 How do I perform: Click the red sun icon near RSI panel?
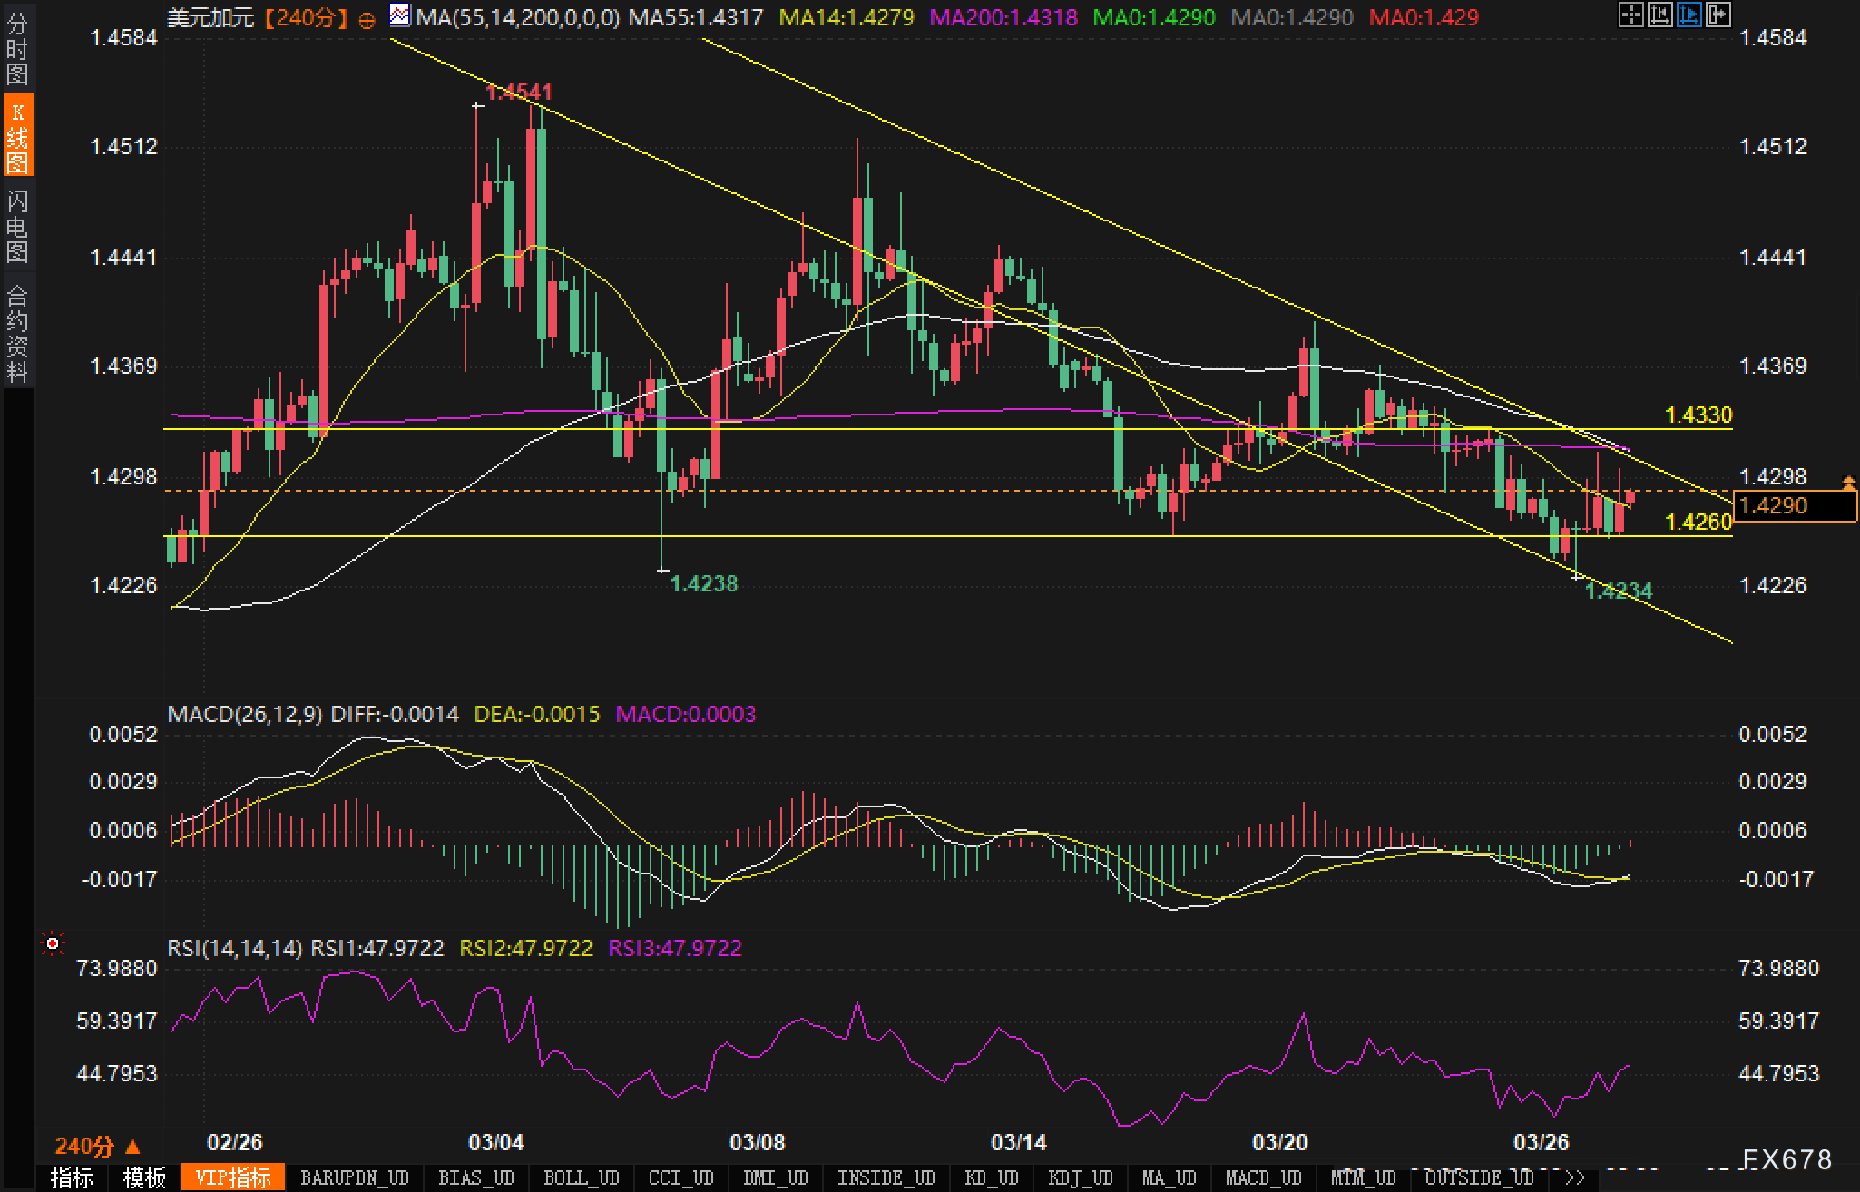coord(53,945)
